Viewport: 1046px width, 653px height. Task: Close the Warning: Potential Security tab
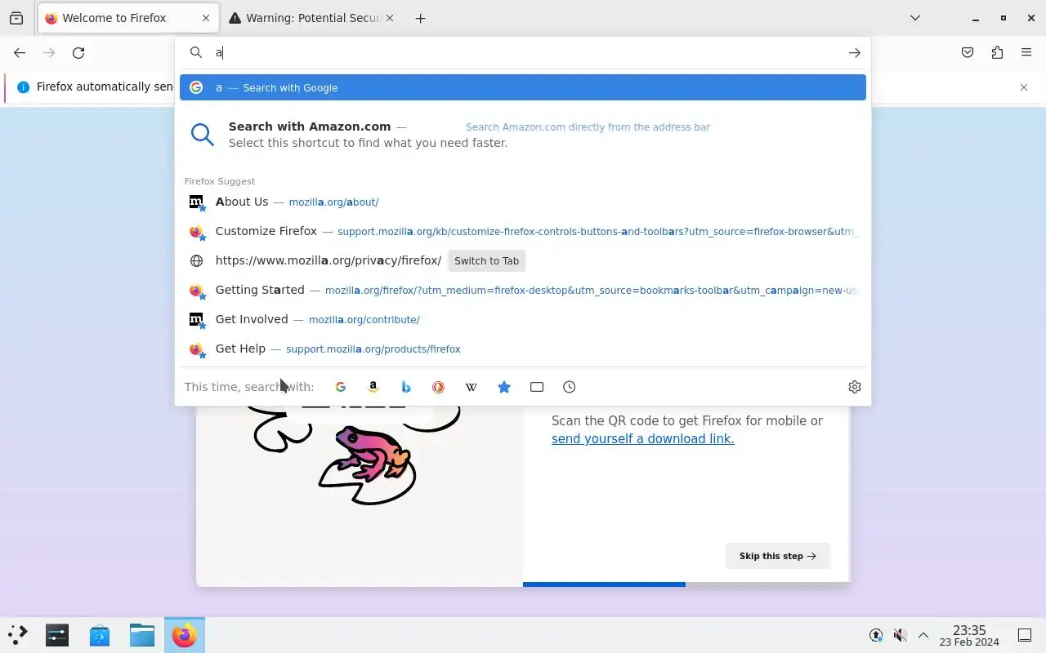390,18
